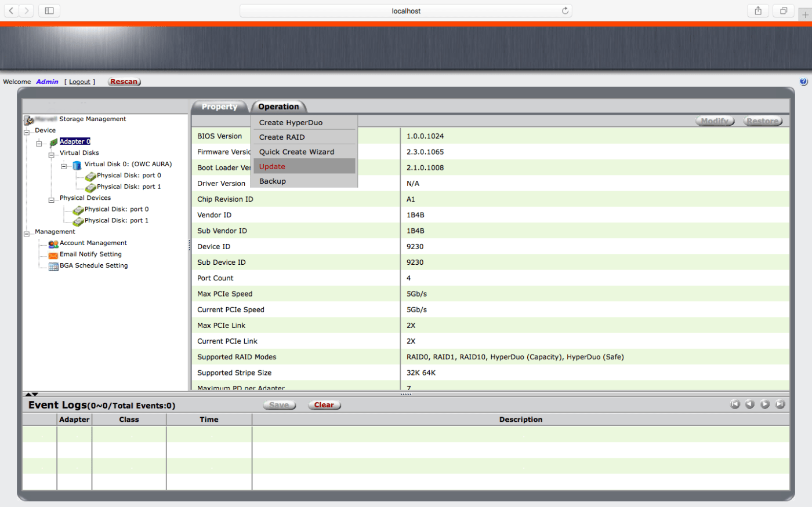Choose Create HyperDuo from Operation menu
812x507 pixels.
304,122
